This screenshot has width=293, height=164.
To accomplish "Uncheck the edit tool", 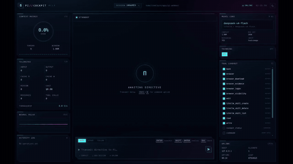I will pyautogui.click(x=224, y=99).
